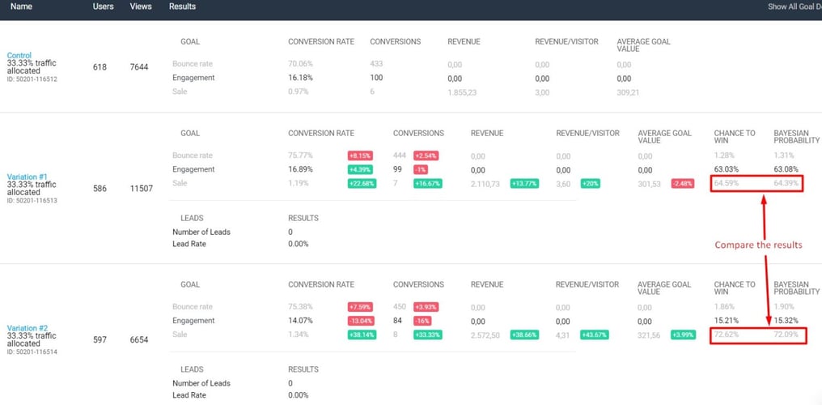Click the red 'Compare the results' annotation
822x405 pixels.
[x=758, y=245]
